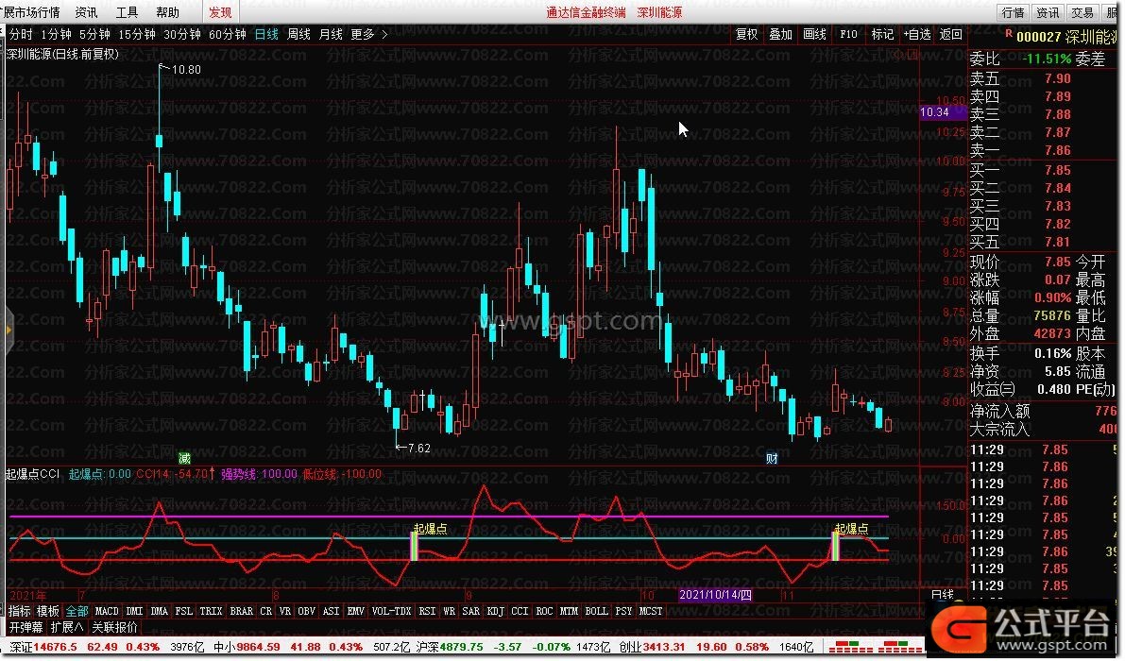Click the 2021/10/14 date label

pyautogui.click(x=715, y=595)
